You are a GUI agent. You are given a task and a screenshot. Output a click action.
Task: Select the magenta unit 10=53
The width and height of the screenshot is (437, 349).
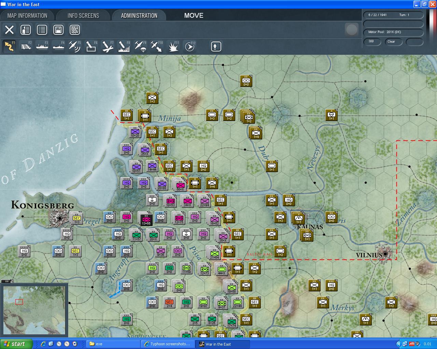tap(170, 201)
